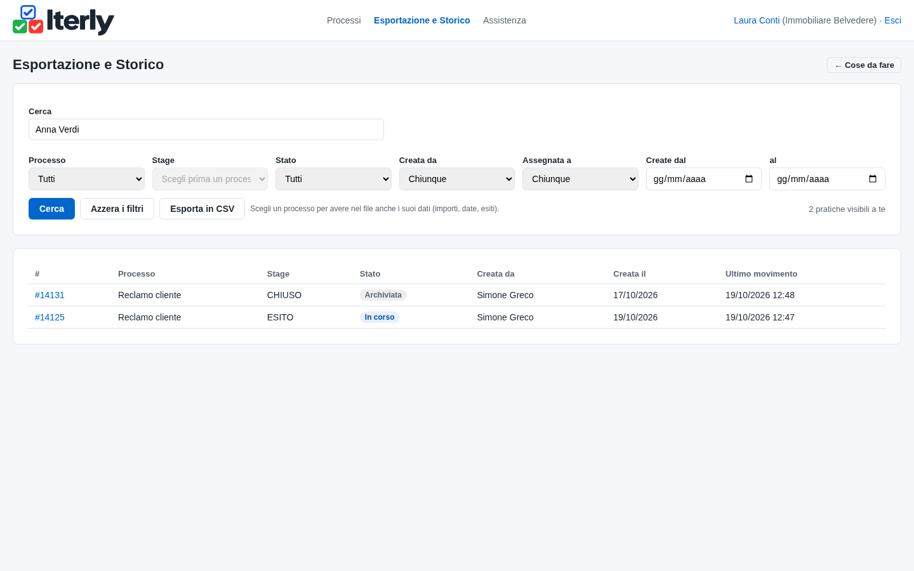The image size is (914, 571).
Task: Open calendar picker for the al date
Action: point(873,179)
